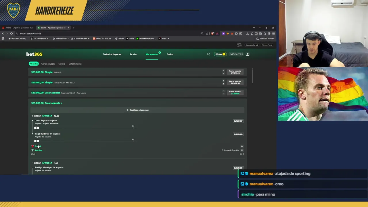Open Todos los favoritos bookmarks folder
The image size is (368, 207).
[x=266, y=39]
